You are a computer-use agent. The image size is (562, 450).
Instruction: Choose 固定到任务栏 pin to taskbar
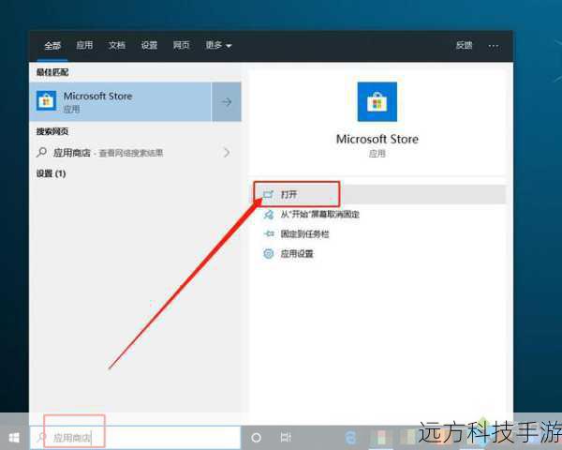click(304, 234)
